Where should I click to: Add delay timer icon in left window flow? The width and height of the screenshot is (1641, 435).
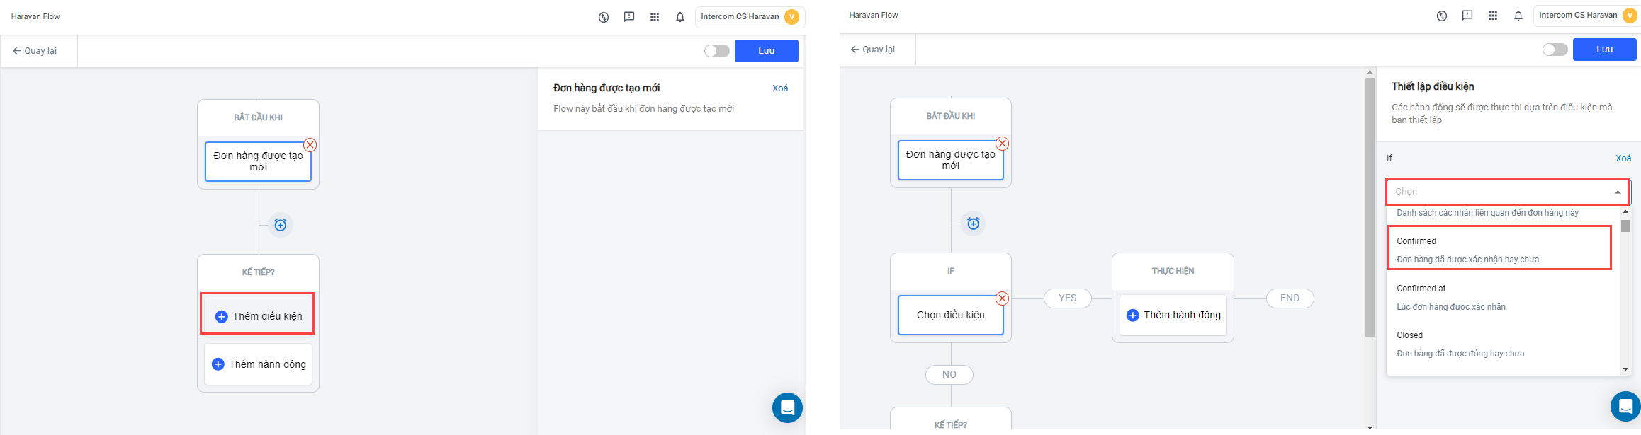[x=281, y=225]
